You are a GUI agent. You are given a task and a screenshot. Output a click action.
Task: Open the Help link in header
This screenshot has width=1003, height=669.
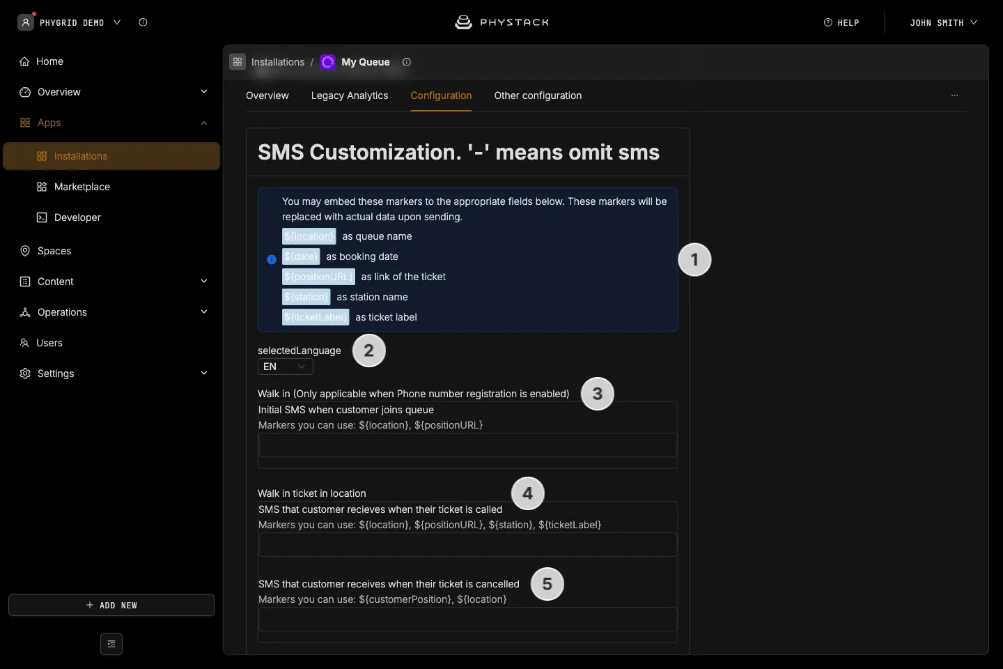click(x=841, y=22)
